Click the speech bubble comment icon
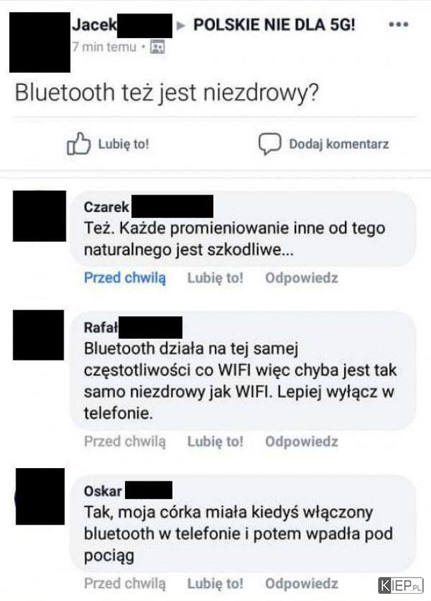 [x=270, y=144]
